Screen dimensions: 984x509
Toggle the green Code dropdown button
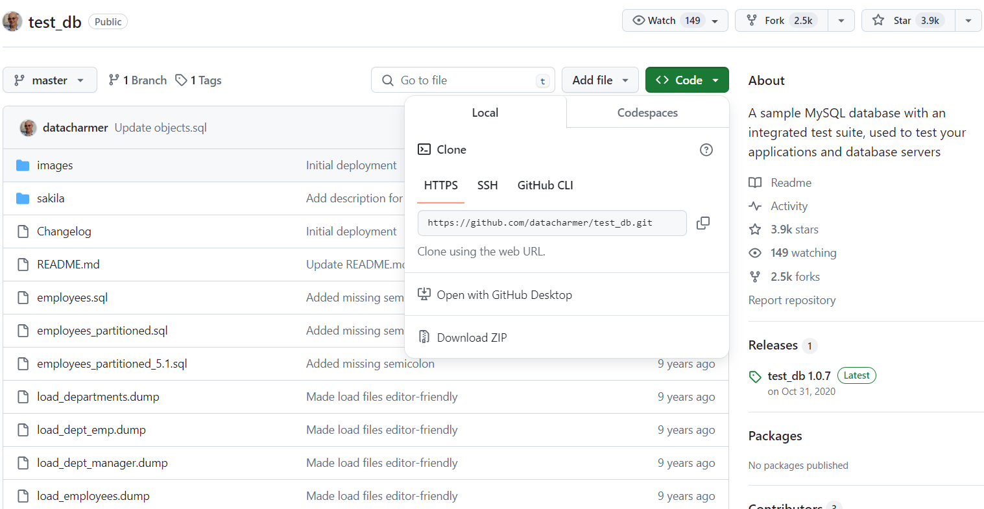[x=687, y=80]
